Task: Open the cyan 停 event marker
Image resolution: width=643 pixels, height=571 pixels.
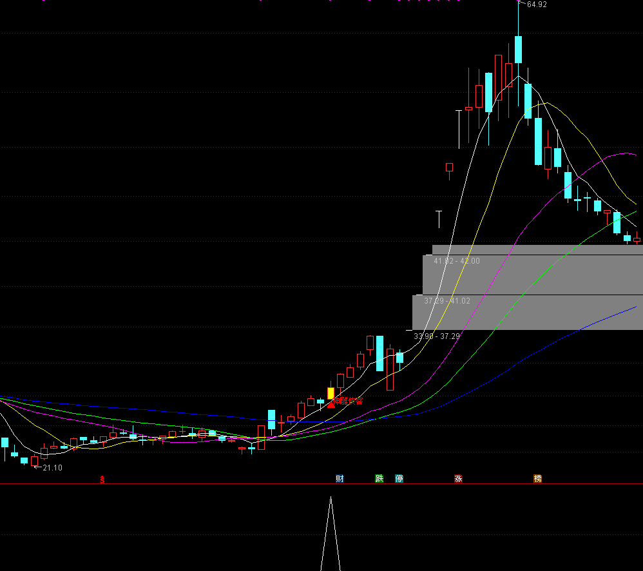Action: 399,479
